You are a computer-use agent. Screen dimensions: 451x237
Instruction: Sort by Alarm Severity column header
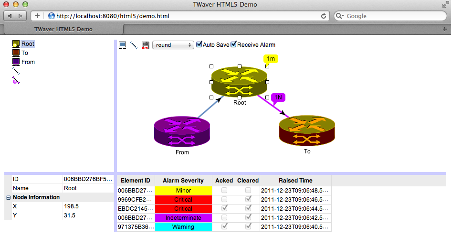coord(183,181)
